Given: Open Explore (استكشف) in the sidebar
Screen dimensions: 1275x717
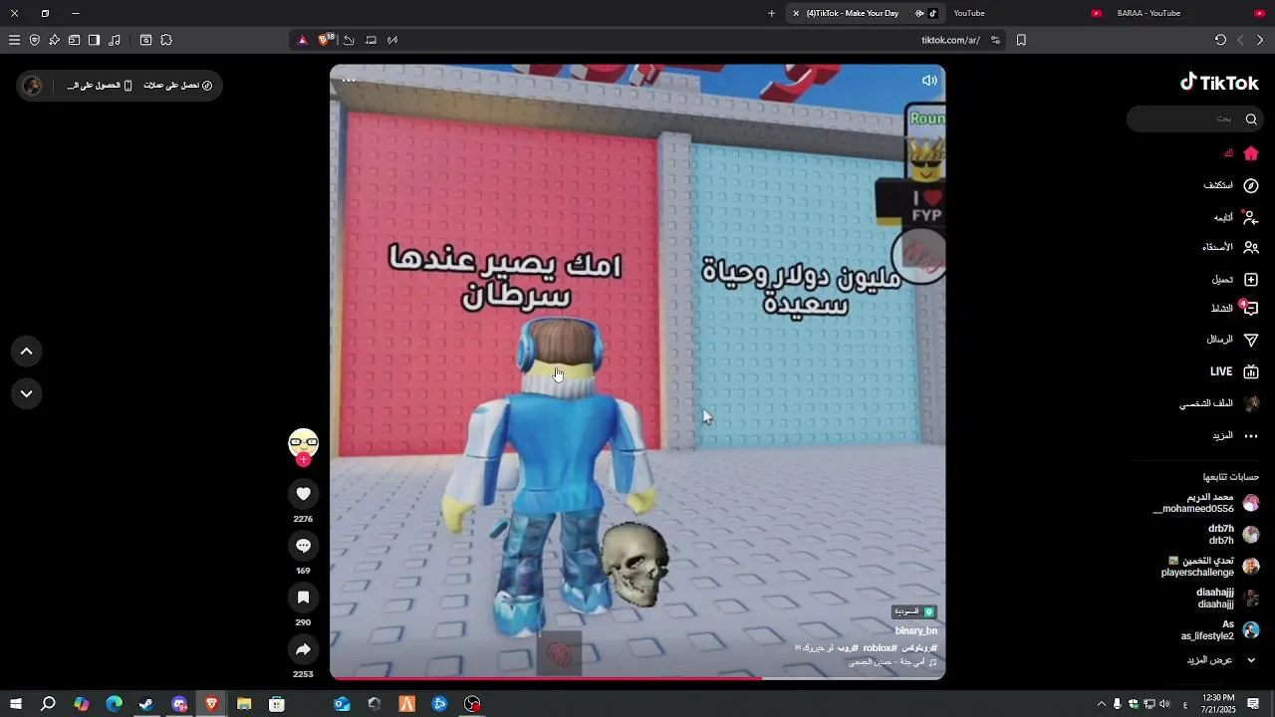Looking at the screenshot, I should (x=1231, y=185).
